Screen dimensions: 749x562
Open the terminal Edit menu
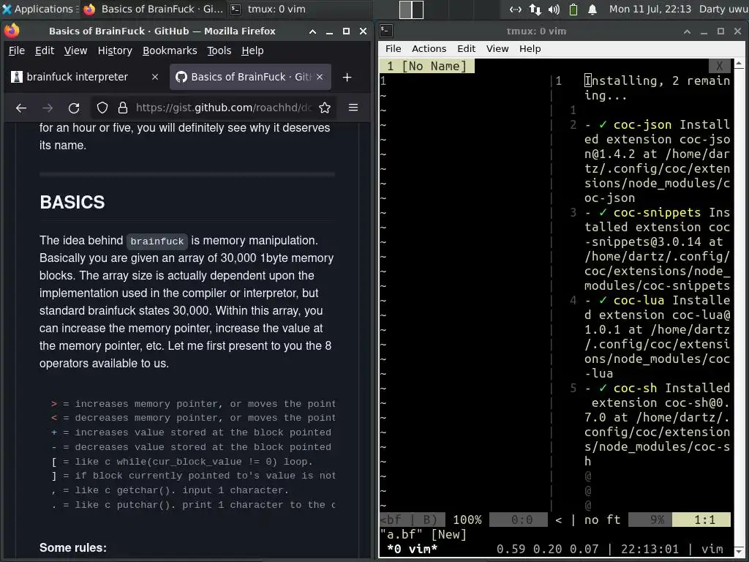466,49
